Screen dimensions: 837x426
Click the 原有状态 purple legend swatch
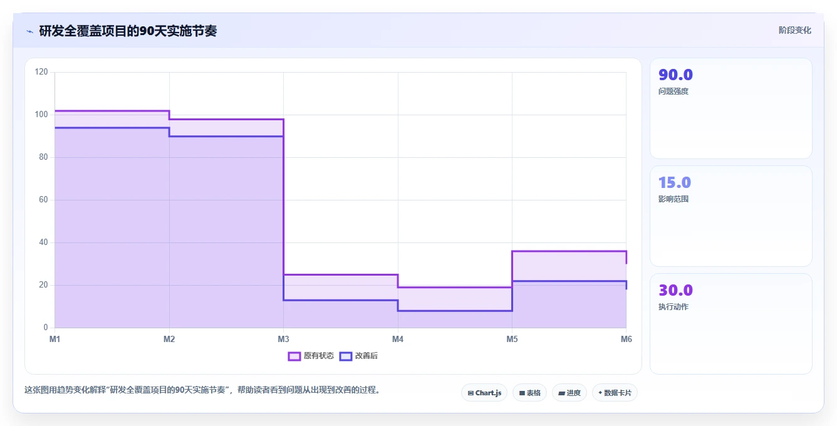[294, 356]
